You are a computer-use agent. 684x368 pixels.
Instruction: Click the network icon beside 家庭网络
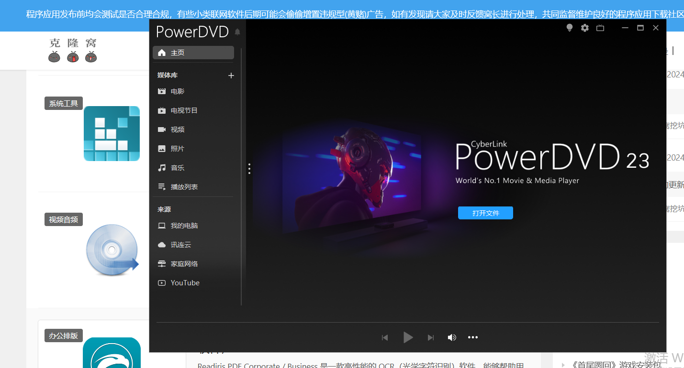(162, 264)
